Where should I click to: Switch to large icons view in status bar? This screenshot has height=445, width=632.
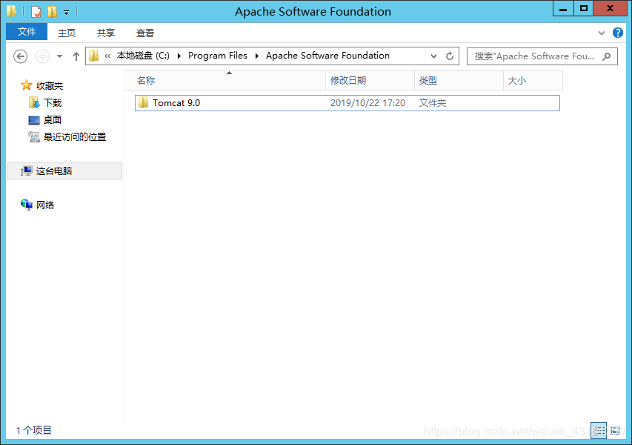(x=615, y=430)
